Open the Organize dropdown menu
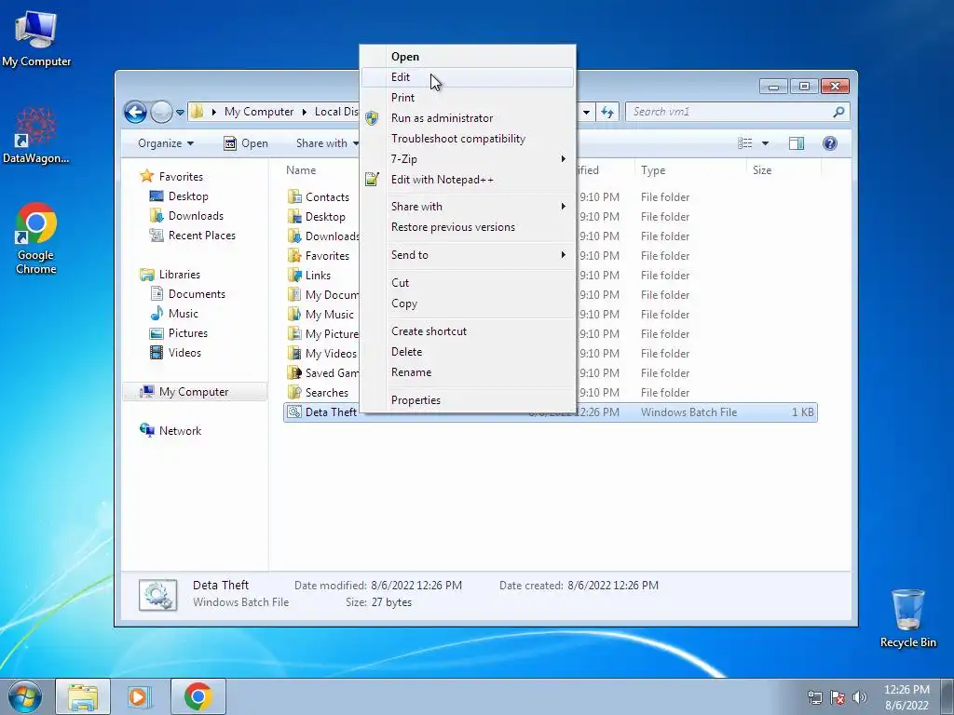Screen dimensions: 954x715 [166, 143]
